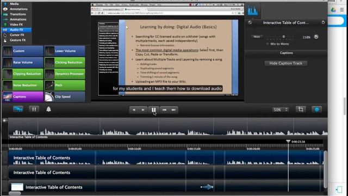Screen dimensions: 348x196
Task: Choose the Clip Speed effect
Action: coord(65,97)
